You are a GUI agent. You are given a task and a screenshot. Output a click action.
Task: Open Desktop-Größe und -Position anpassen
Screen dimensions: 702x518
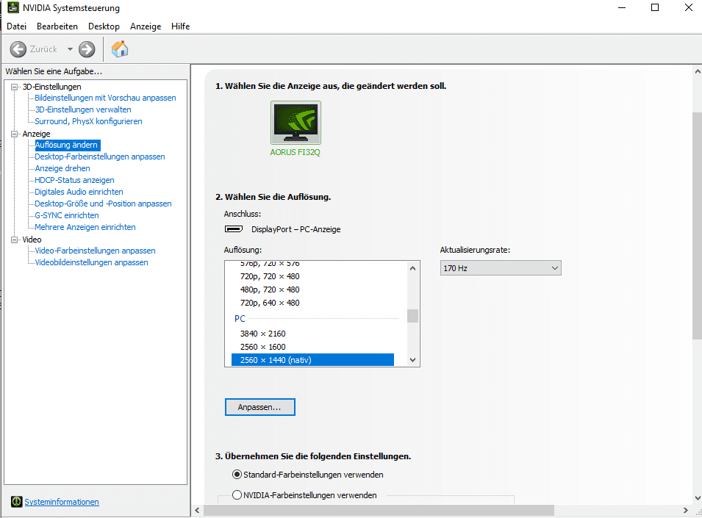103,204
